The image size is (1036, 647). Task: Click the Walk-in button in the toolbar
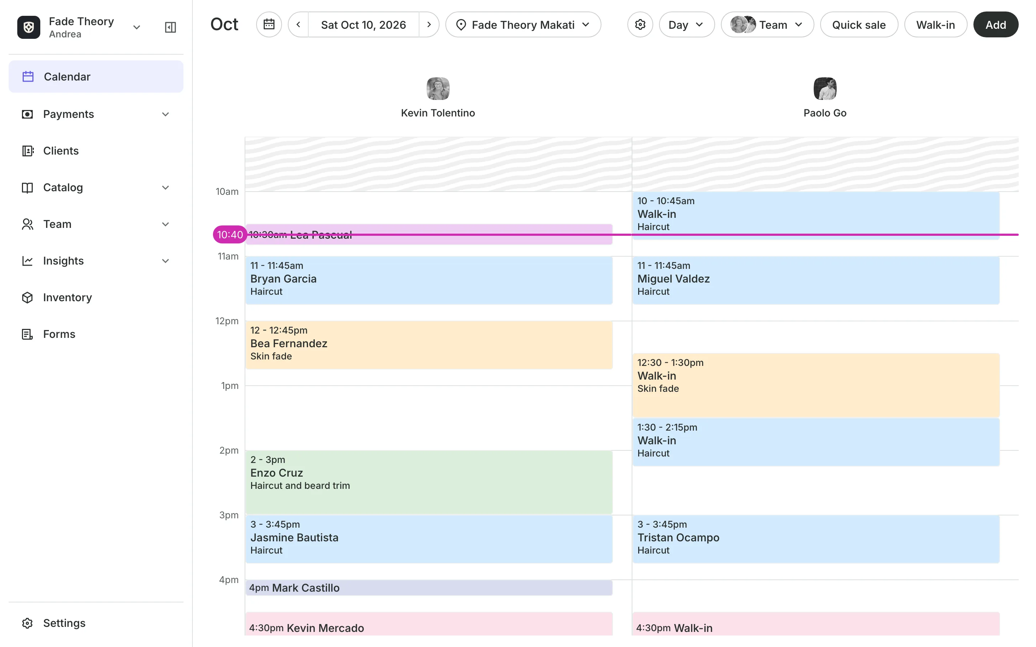click(935, 24)
